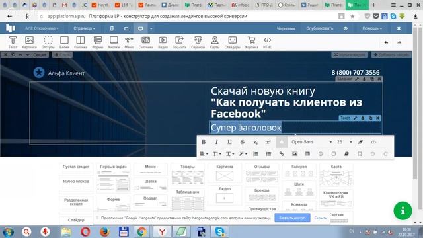Insert an emoticon in text
Screen dimensions: 423x238
pyautogui.click(x=321, y=154)
